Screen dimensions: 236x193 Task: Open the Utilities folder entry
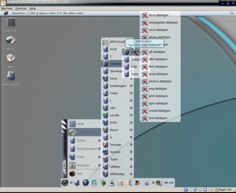click(x=118, y=167)
